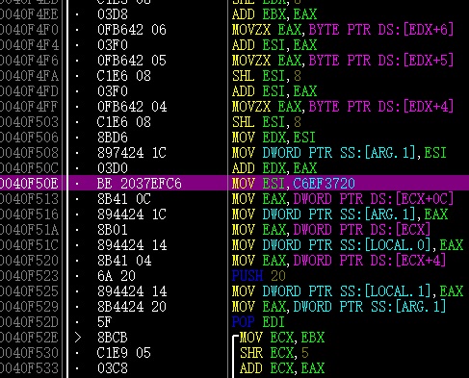Click address 0040F51C

(x=29, y=245)
